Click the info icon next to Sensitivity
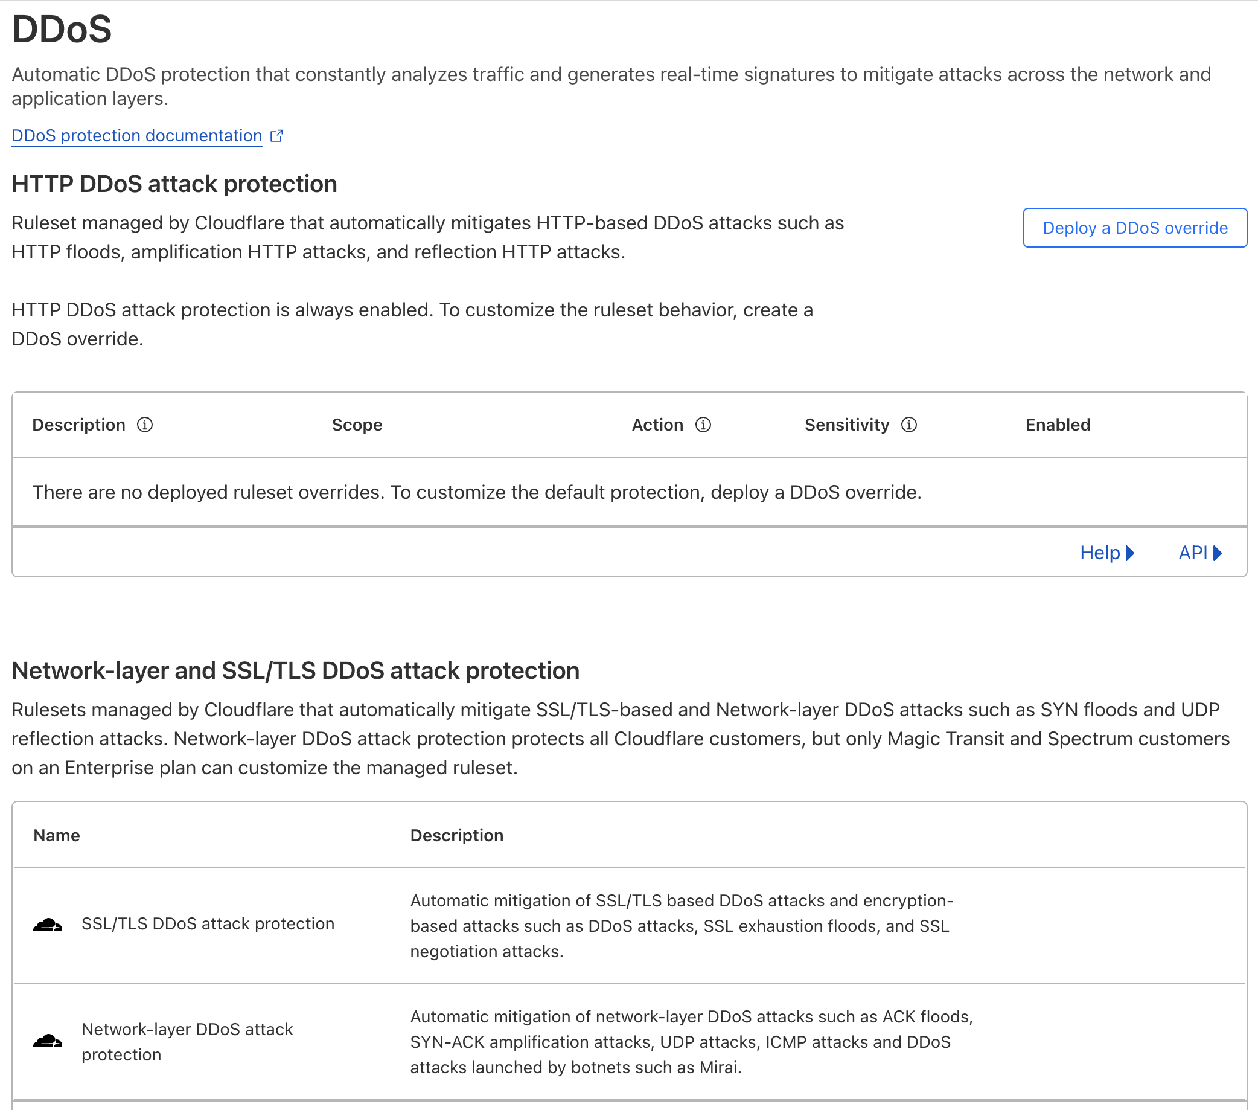 pyautogui.click(x=908, y=425)
